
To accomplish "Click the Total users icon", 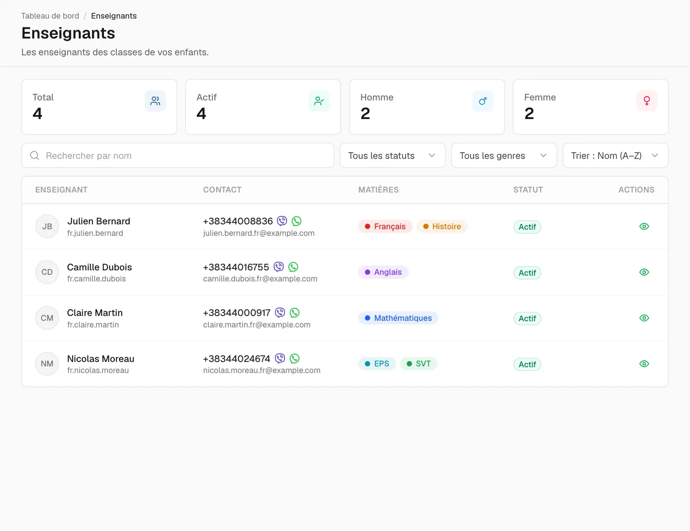I will 155,101.
